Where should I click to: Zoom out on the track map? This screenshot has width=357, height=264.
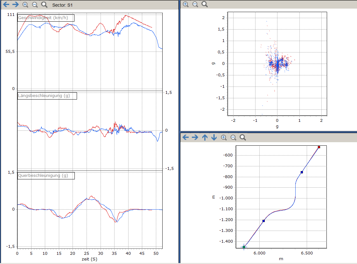tap(233, 137)
